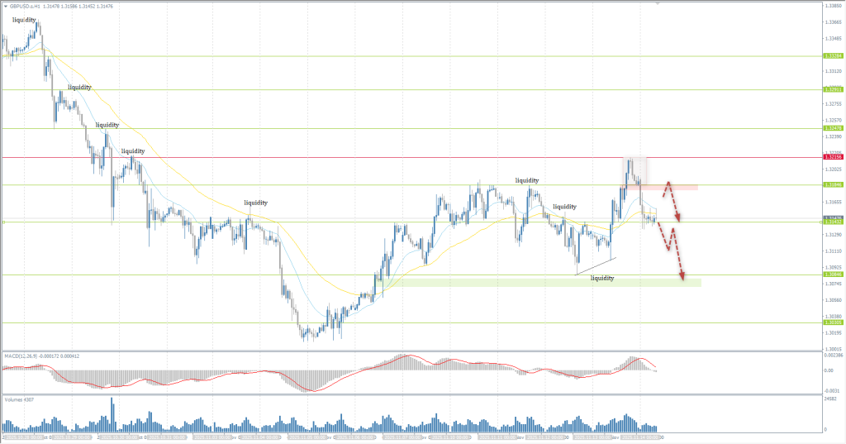Select the light green support zone rectangle
Viewport: 846px width, 444px height.
coord(545,283)
